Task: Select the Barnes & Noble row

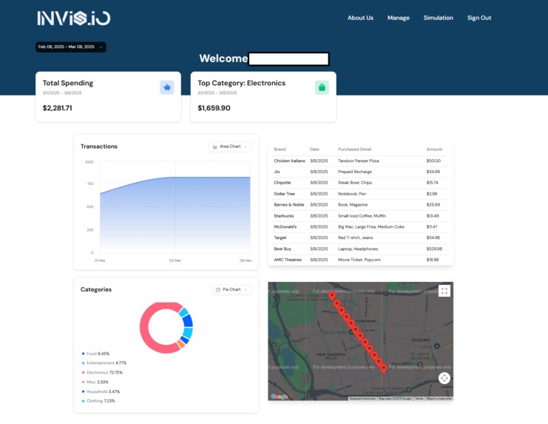Action: pyautogui.click(x=361, y=205)
